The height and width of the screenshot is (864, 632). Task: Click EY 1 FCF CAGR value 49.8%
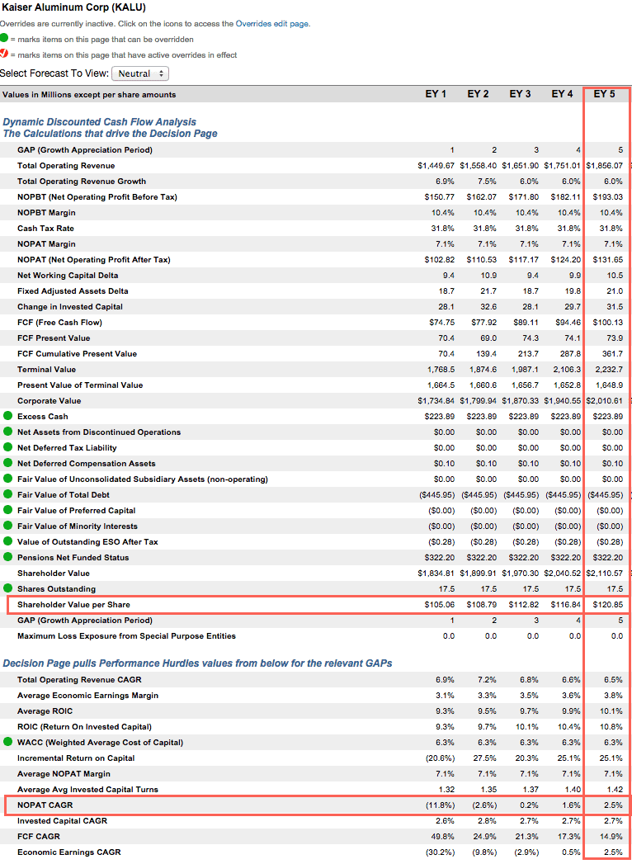pyautogui.click(x=444, y=837)
